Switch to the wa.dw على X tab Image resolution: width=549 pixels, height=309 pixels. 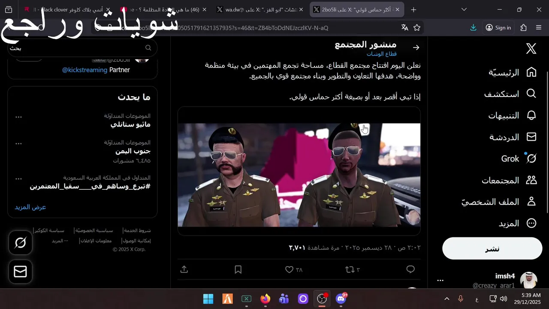[x=259, y=9]
